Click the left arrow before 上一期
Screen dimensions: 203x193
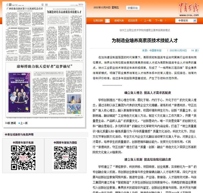coord(142,21)
